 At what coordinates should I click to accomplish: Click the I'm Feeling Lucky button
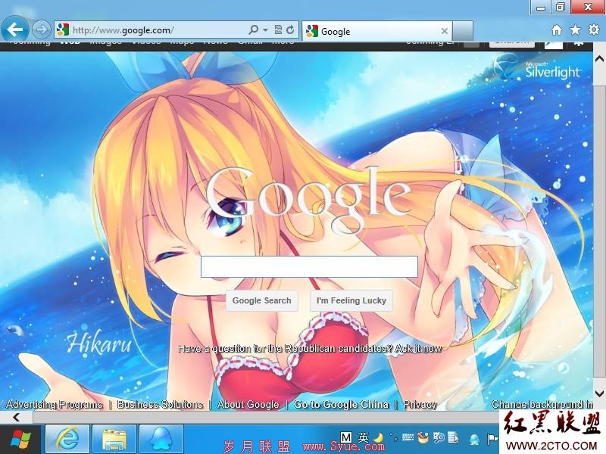(351, 300)
